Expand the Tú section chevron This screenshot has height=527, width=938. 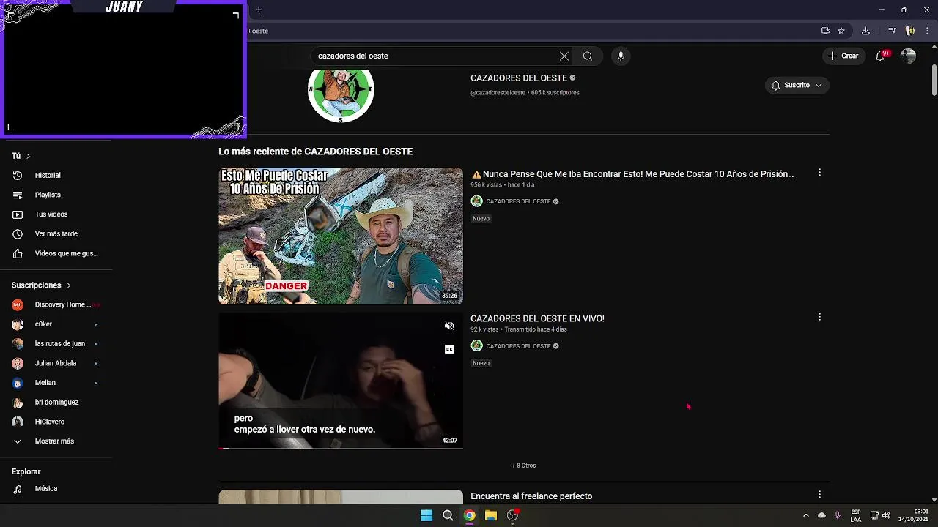click(x=28, y=156)
